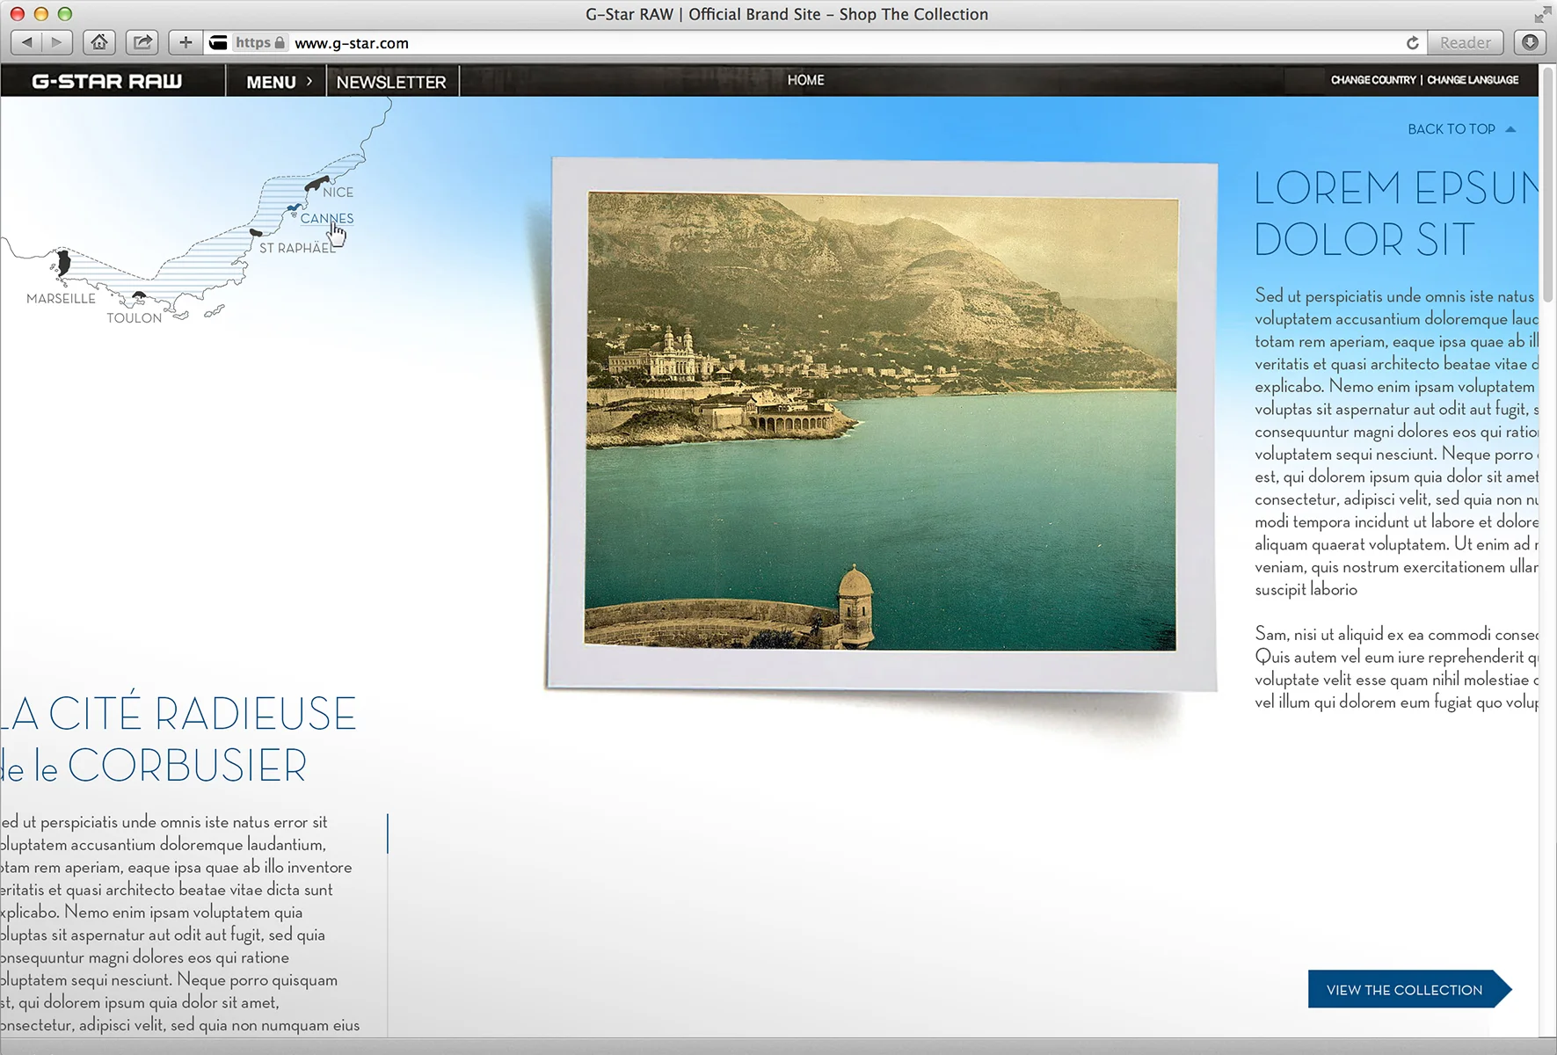Show downloads with the download arrow icon
1557x1055 pixels.
click(1530, 42)
